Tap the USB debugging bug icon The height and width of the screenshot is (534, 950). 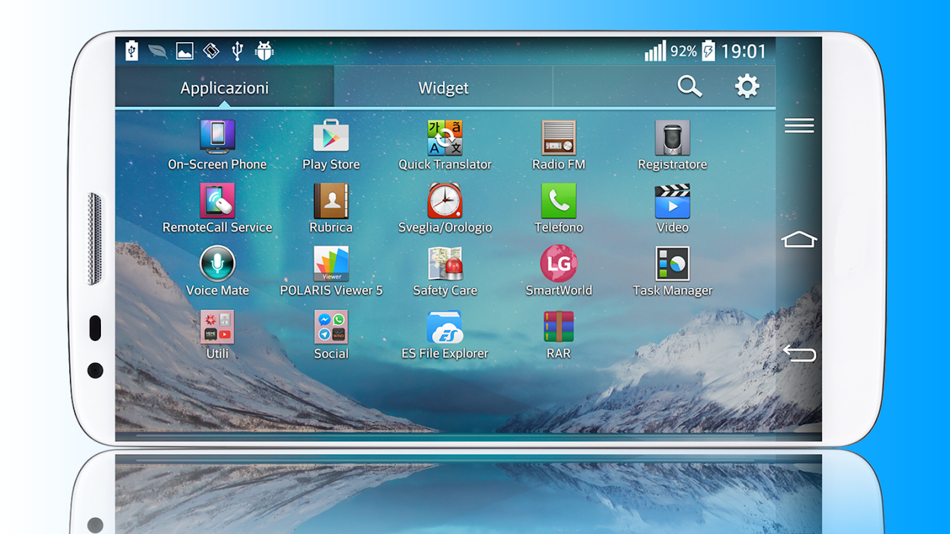[264, 51]
